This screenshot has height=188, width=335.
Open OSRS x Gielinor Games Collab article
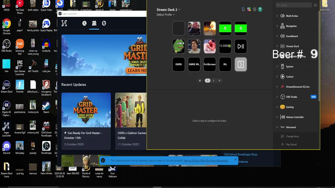click(131, 121)
